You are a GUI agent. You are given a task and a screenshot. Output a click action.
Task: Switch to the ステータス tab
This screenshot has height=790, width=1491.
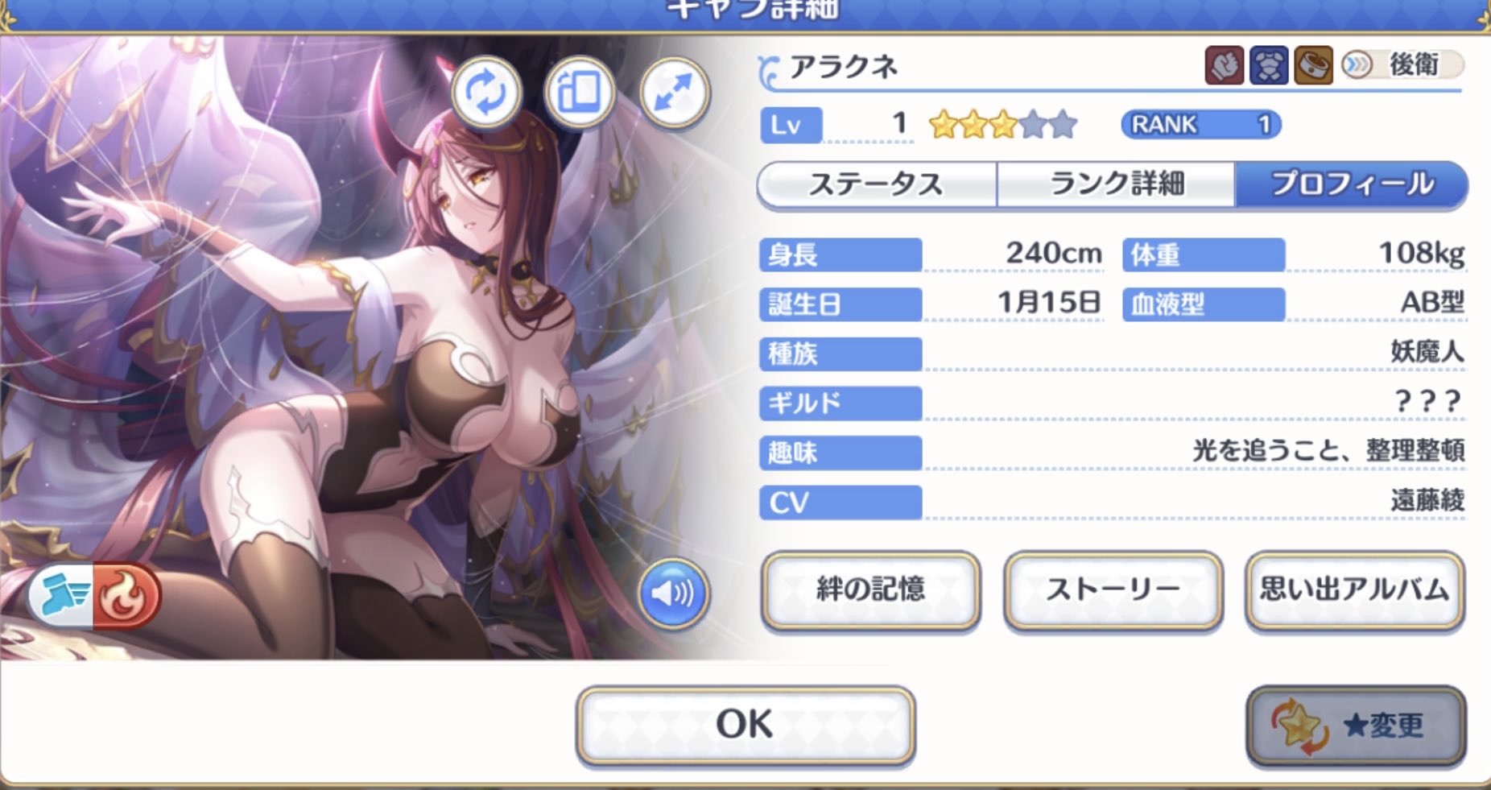[876, 184]
